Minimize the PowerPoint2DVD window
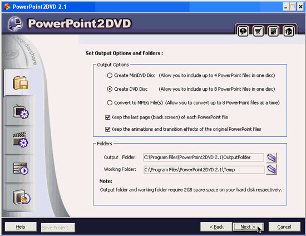 (286, 7)
